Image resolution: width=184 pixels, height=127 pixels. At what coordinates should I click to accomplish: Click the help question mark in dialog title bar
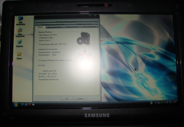[x=90, y=16]
